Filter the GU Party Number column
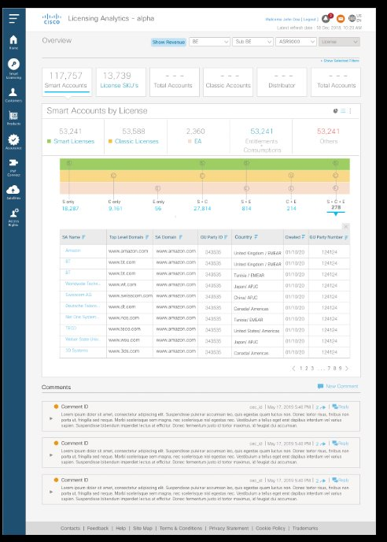 [346, 237]
